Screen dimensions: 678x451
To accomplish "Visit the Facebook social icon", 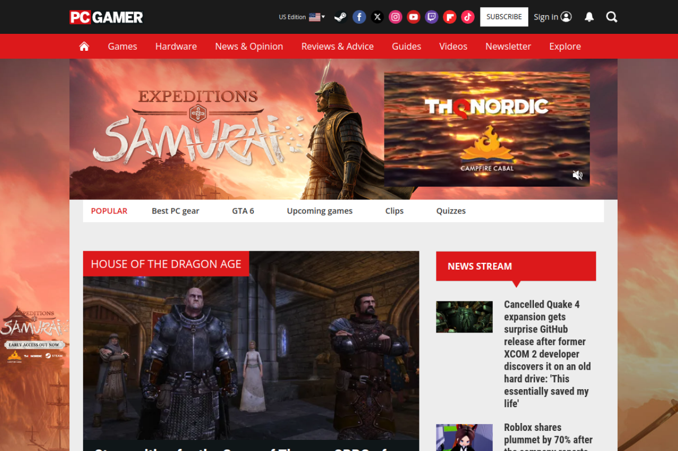I will pos(359,17).
